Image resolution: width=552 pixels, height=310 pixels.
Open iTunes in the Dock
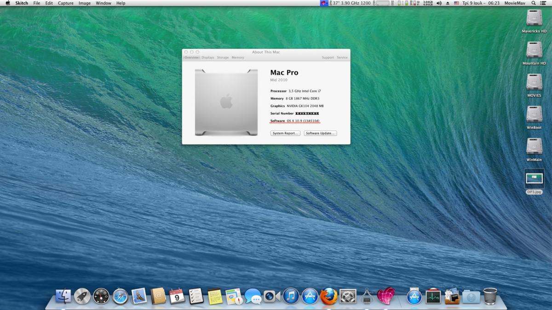291,297
